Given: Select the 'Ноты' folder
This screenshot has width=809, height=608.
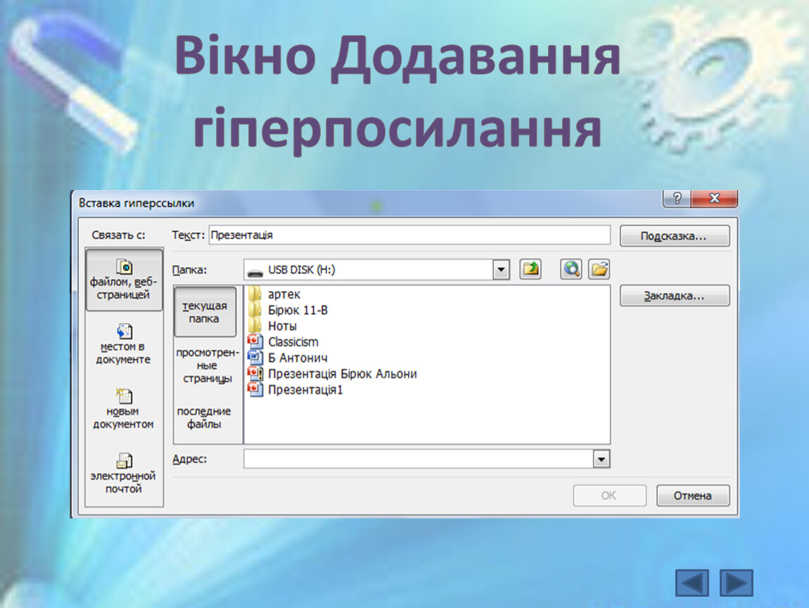Looking at the screenshot, I should pos(272,327).
